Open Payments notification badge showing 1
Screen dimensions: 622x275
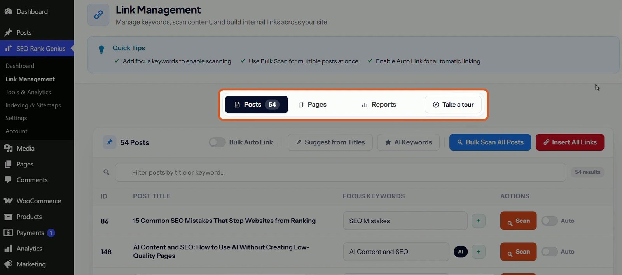[51, 233]
